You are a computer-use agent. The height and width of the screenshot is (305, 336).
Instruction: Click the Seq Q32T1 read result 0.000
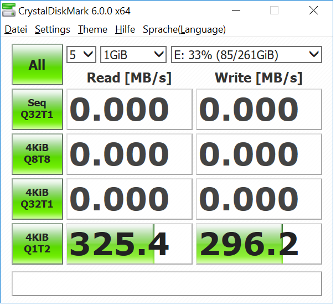130,109
